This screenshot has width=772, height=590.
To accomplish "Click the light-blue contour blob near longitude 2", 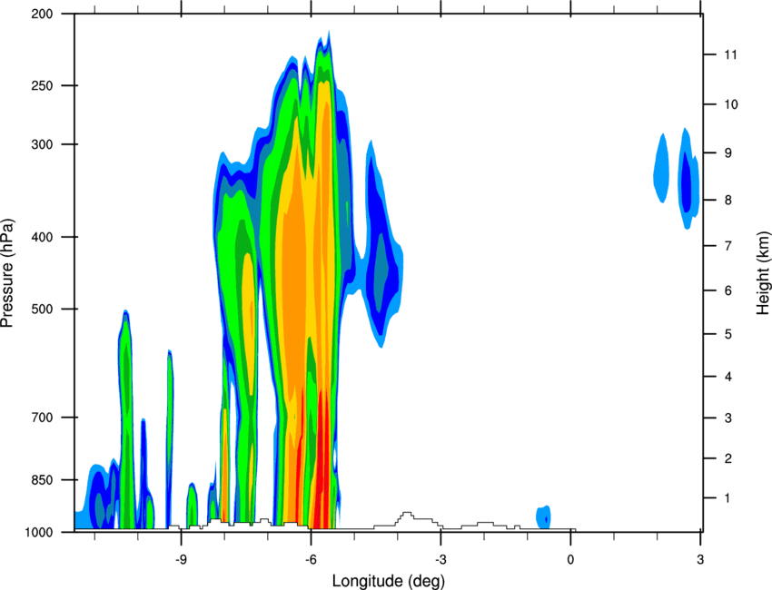I will [x=661, y=168].
